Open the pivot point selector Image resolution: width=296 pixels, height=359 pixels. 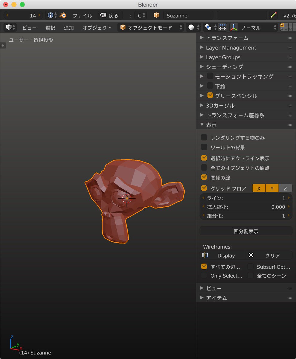point(210,28)
